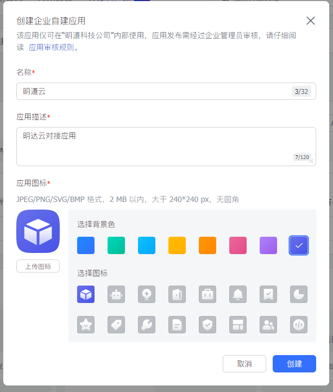Viewport: 333px width, 392px height.
Task: Select the wrench tool icon
Action: click(x=147, y=325)
